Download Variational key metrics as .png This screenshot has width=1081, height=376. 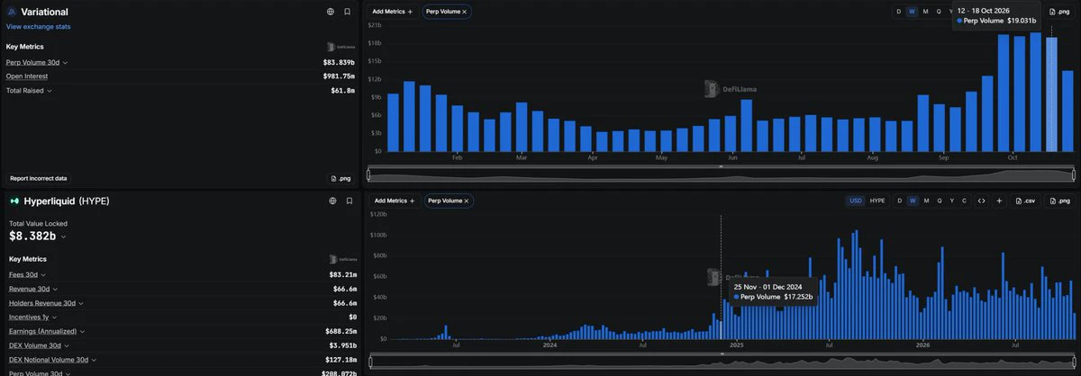click(x=340, y=178)
